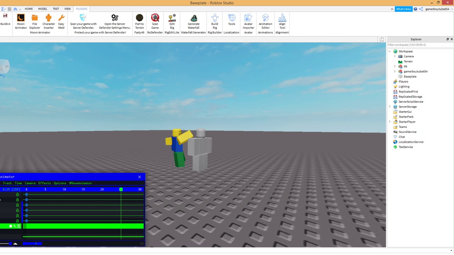454x255 pixels.
Task: Open the Camera menu in Moon Animator
Action: pyautogui.click(x=30, y=183)
